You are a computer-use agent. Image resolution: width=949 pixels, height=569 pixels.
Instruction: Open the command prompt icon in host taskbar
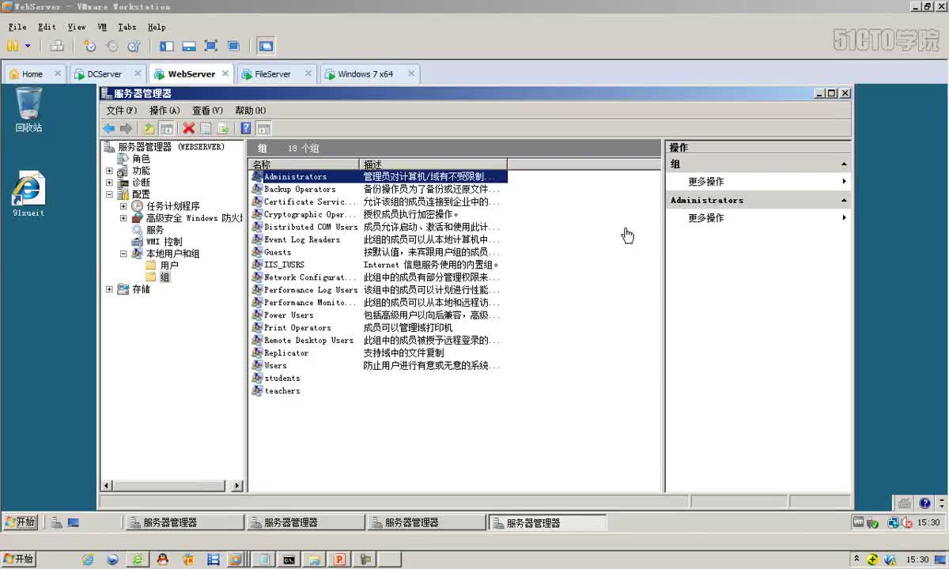(289, 560)
